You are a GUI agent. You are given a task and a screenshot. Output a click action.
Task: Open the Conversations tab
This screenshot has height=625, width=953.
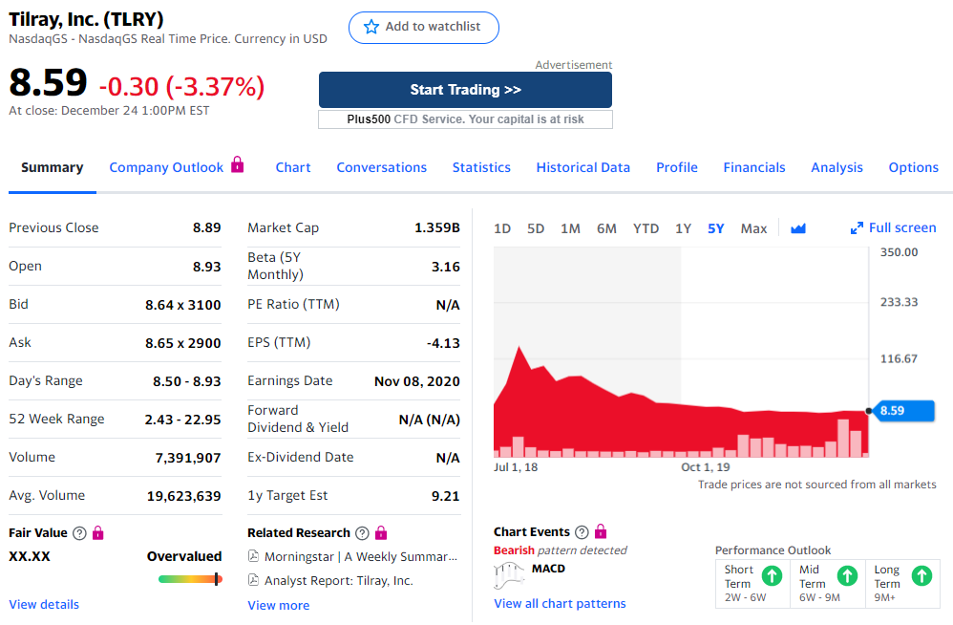point(382,167)
